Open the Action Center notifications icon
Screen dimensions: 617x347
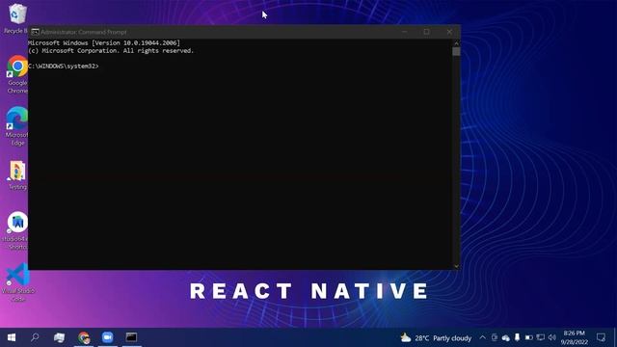coord(601,337)
